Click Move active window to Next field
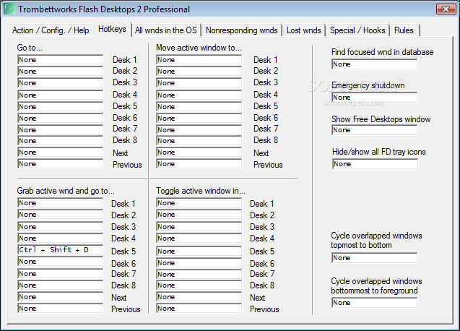This screenshot has width=460, height=331. (x=199, y=152)
